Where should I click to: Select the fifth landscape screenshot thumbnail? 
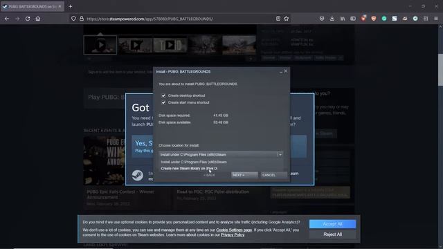point(239,45)
